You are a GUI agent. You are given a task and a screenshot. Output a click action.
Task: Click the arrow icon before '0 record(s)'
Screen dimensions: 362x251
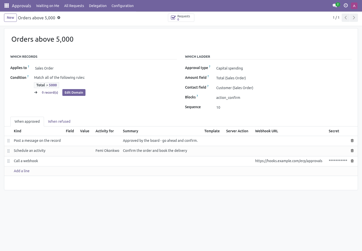coord(36,92)
